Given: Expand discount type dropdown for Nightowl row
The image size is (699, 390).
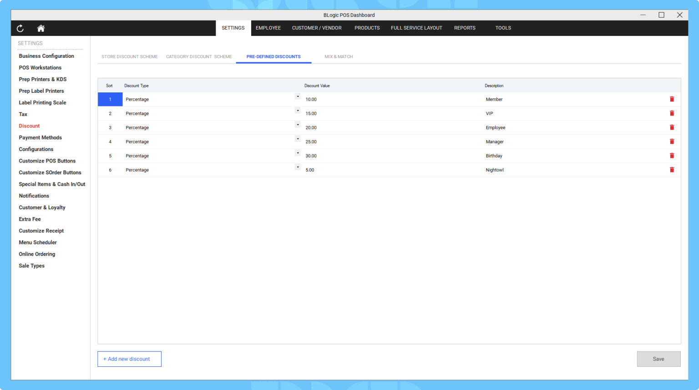Looking at the screenshot, I should pyautogui.click(x=298, y=167).
